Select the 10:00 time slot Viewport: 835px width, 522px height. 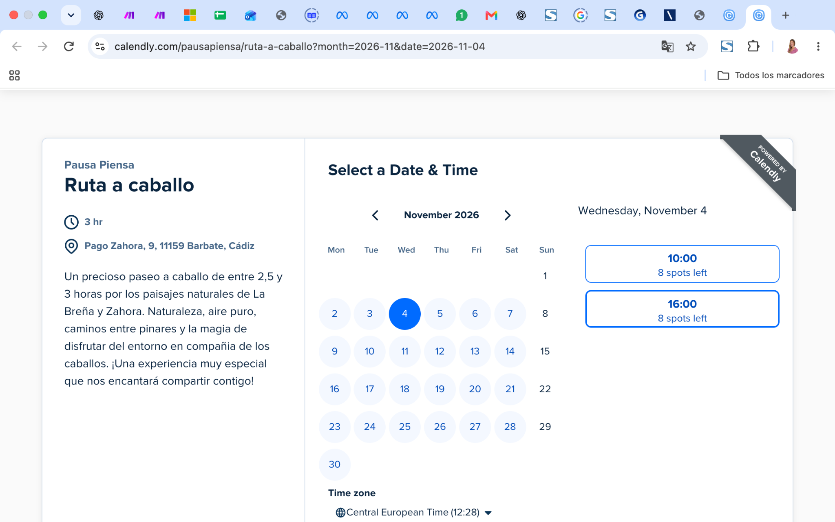(x=682, y=264)
